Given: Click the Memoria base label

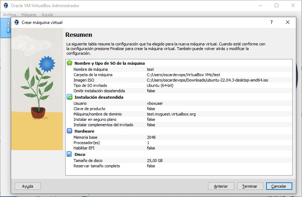Looking at the screenshot, I should point(85,137).
